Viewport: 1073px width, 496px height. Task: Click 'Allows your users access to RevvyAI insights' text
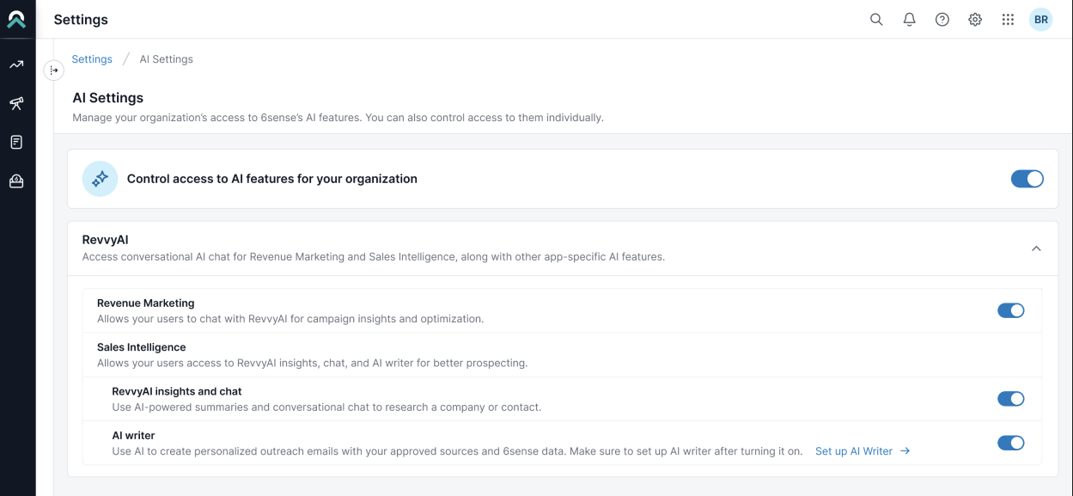(x=313, y=363)
